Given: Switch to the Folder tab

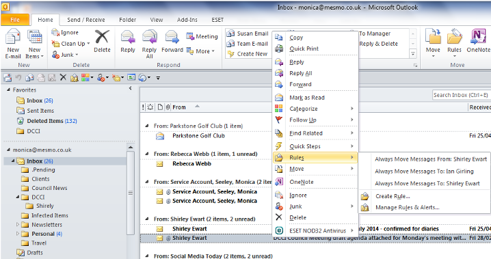Looking at the screenshot, I should tap(127, 20).
